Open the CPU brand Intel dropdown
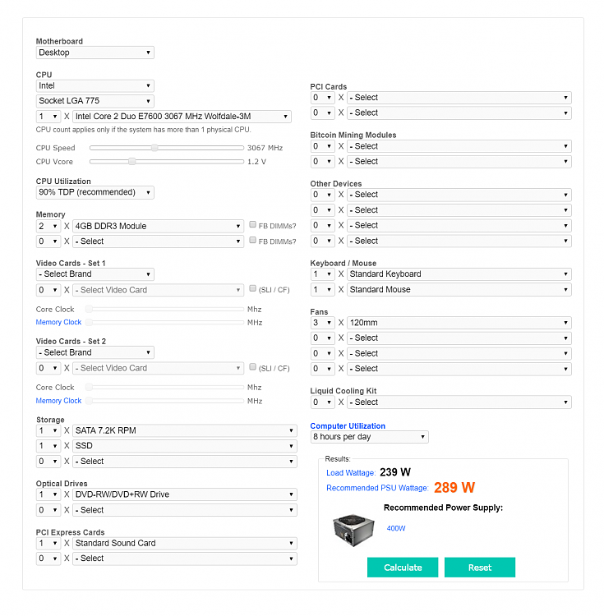The image size is (604, 616). tap(95, 85)
